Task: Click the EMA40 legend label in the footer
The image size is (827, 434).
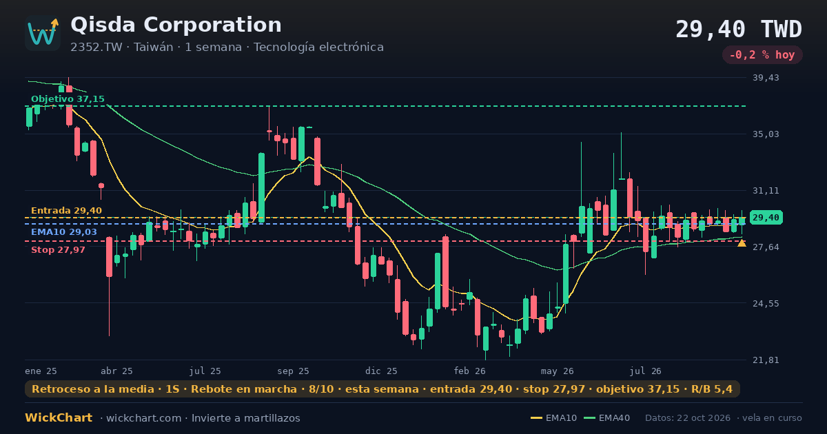Action: coord(615,418)
